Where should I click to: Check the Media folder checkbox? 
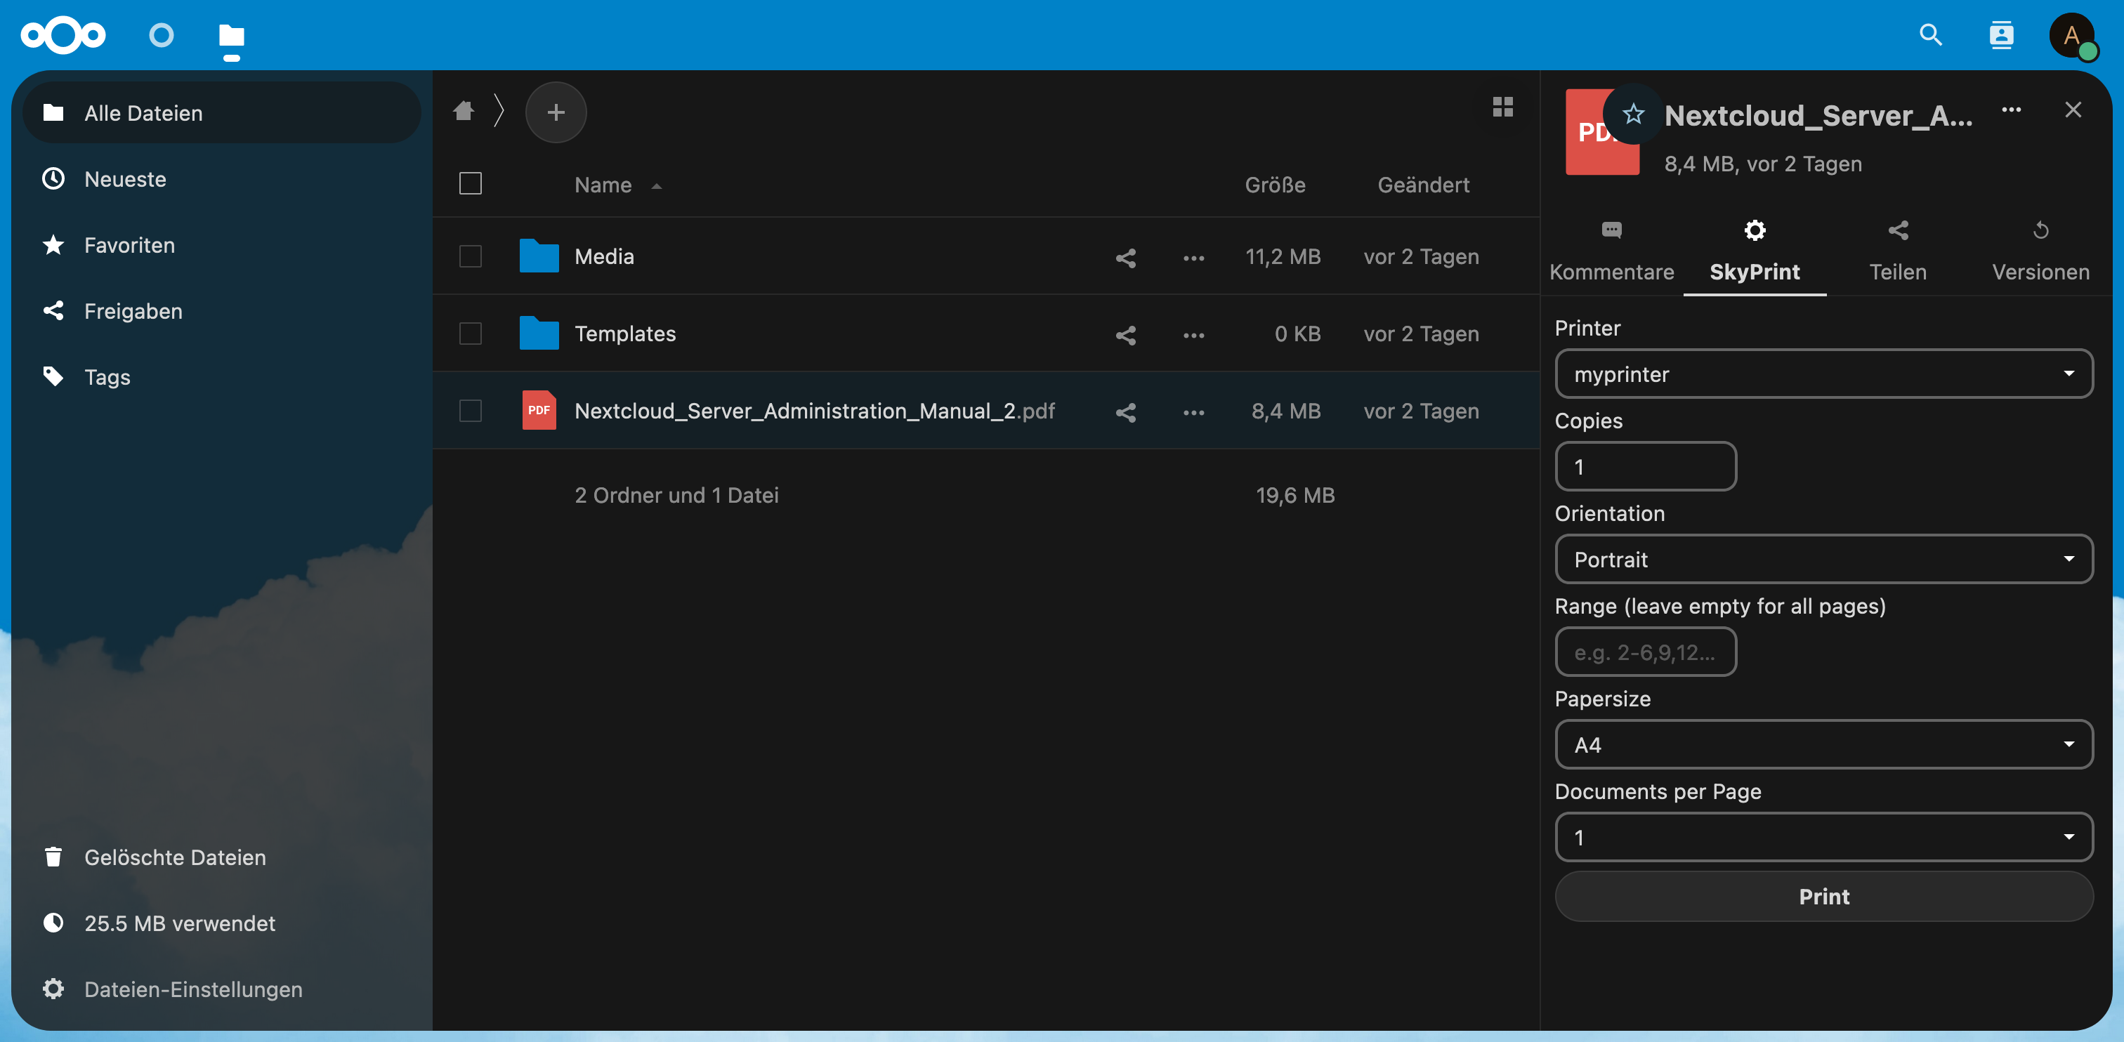point(470,257)
